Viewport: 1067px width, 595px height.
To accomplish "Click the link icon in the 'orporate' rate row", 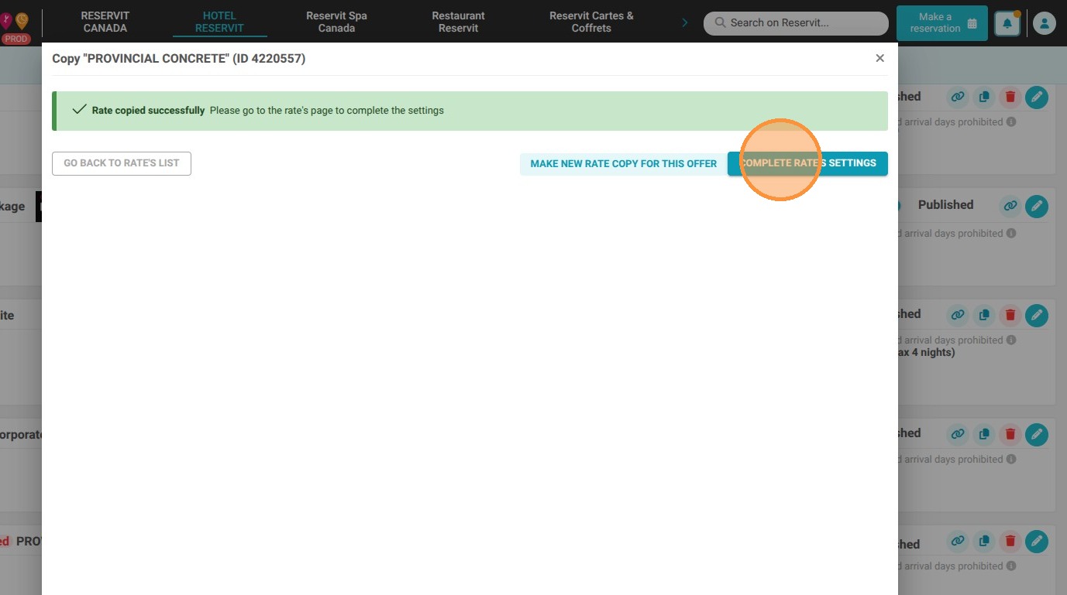I will pos(959,434).
